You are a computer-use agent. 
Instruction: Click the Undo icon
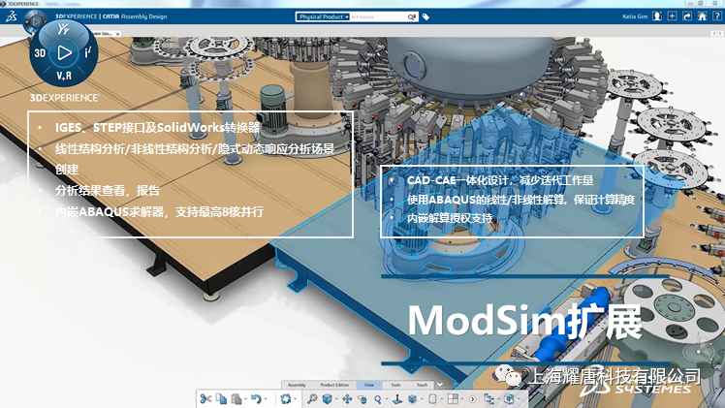point(256,398)
